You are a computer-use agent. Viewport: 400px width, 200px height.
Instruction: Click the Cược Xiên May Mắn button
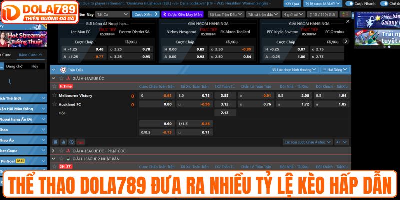click(182, 14)
